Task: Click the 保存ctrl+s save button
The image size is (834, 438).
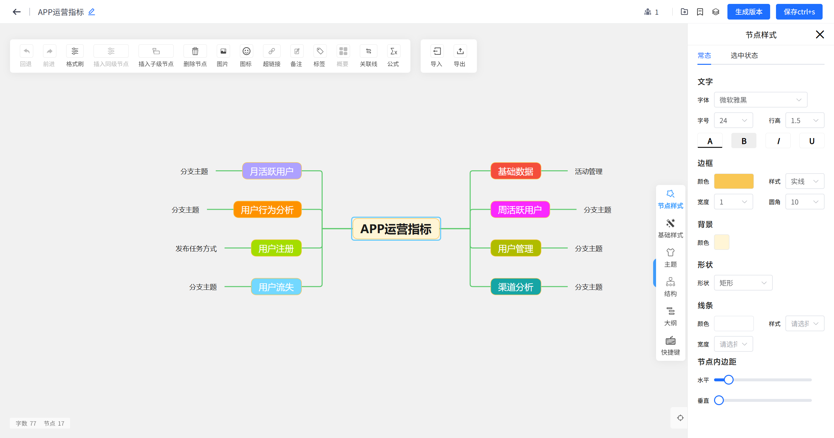Action: point(799,12)
